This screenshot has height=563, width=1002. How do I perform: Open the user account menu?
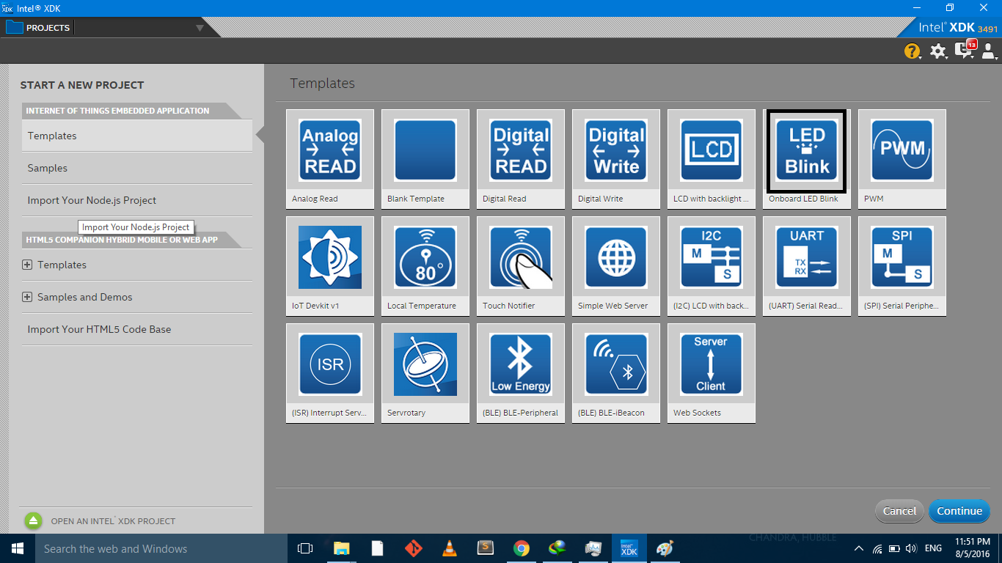click(x=989, y=51)
